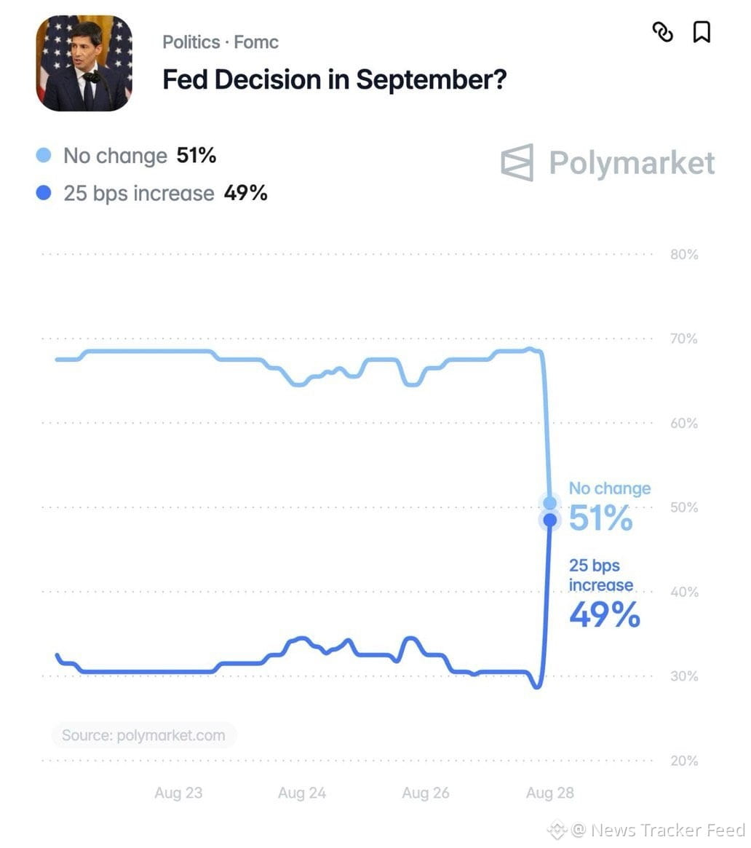Image resolution: width=751 pixels, height=848 pixels.
Task: Select the 25 bps increase 49% legend entry
Action: 151,193
